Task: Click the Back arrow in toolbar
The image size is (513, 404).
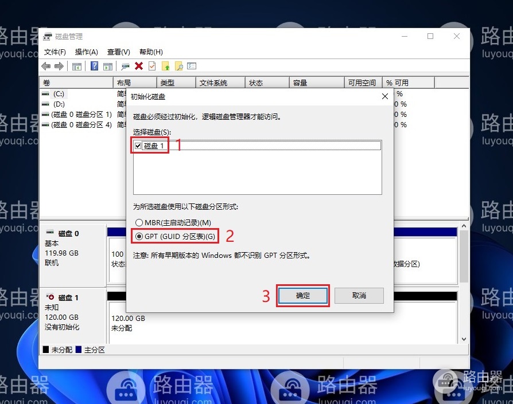Action: click(46, 66)
